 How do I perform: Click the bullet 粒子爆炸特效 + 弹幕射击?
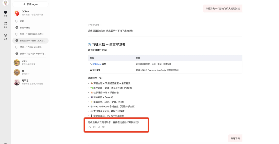pos(104,93)
